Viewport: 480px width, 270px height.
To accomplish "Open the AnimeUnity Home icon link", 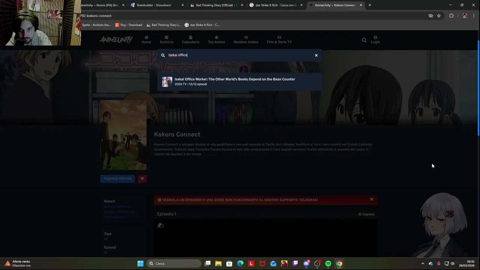I will (146, 40).
